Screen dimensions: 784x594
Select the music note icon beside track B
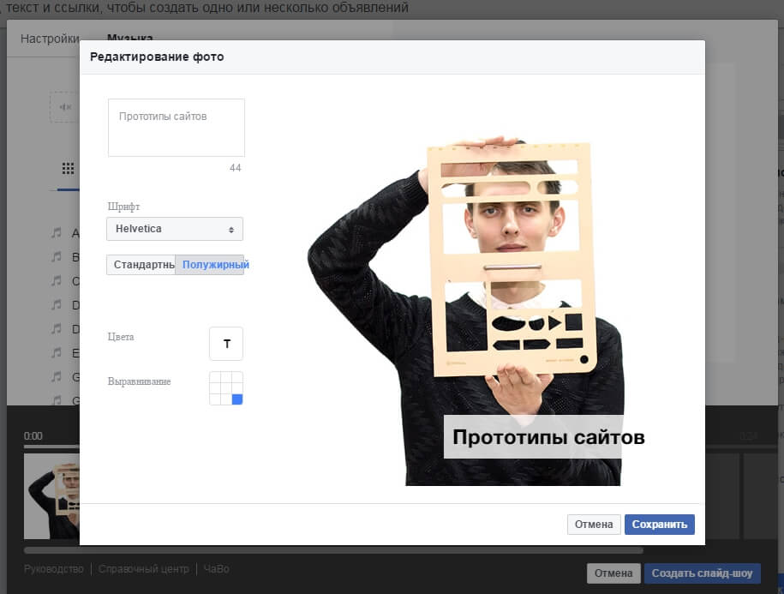(x=57, y=256)
